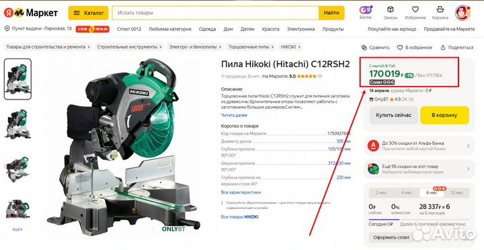Open the Каталог button
This screenshot has height=250, width=484.
[x=88, y=13]
